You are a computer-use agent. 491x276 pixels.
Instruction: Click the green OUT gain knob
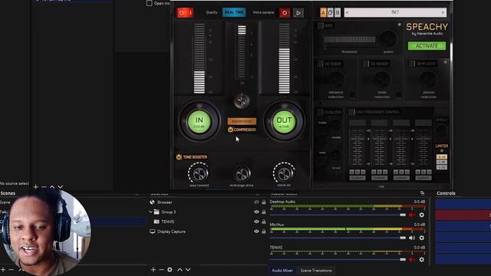tap(284, 121)
